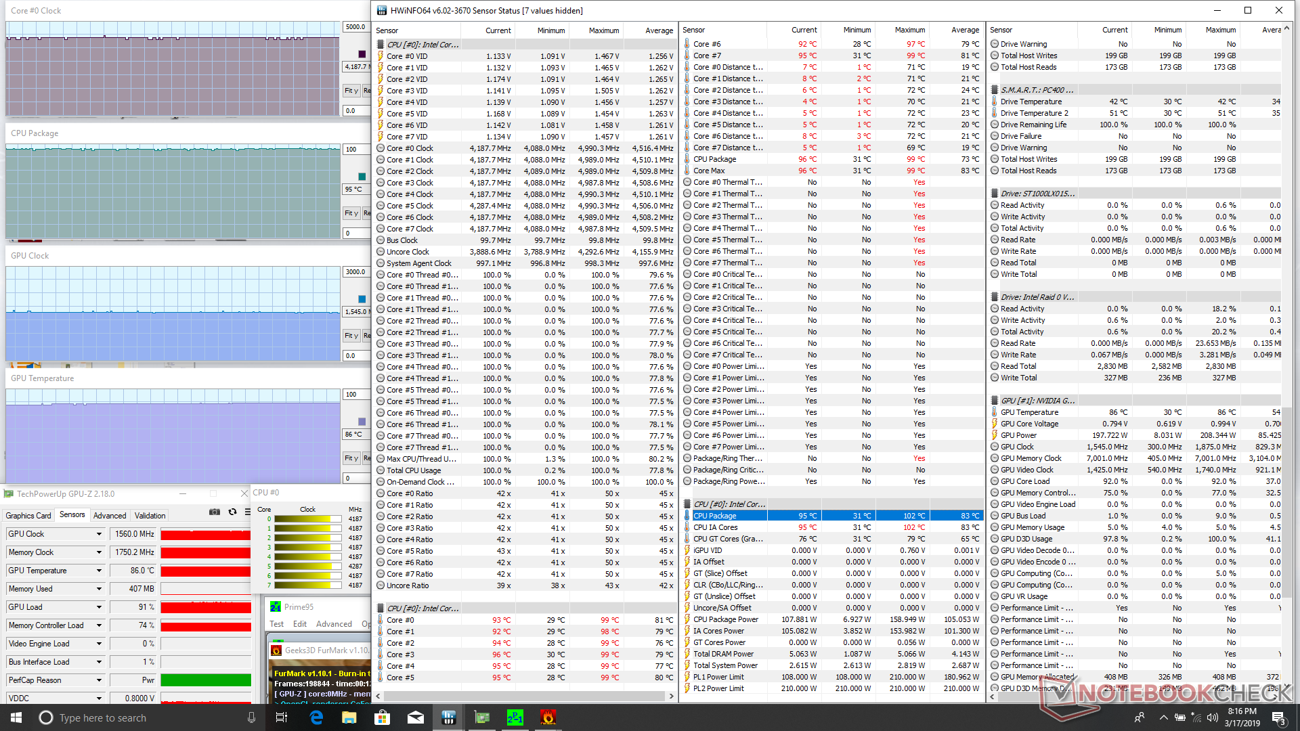
Task: Click the GPU-Z taskbar icon
Action: click(481, 717)
